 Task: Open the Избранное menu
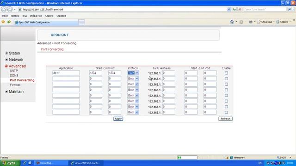click(x=36, y=16)
